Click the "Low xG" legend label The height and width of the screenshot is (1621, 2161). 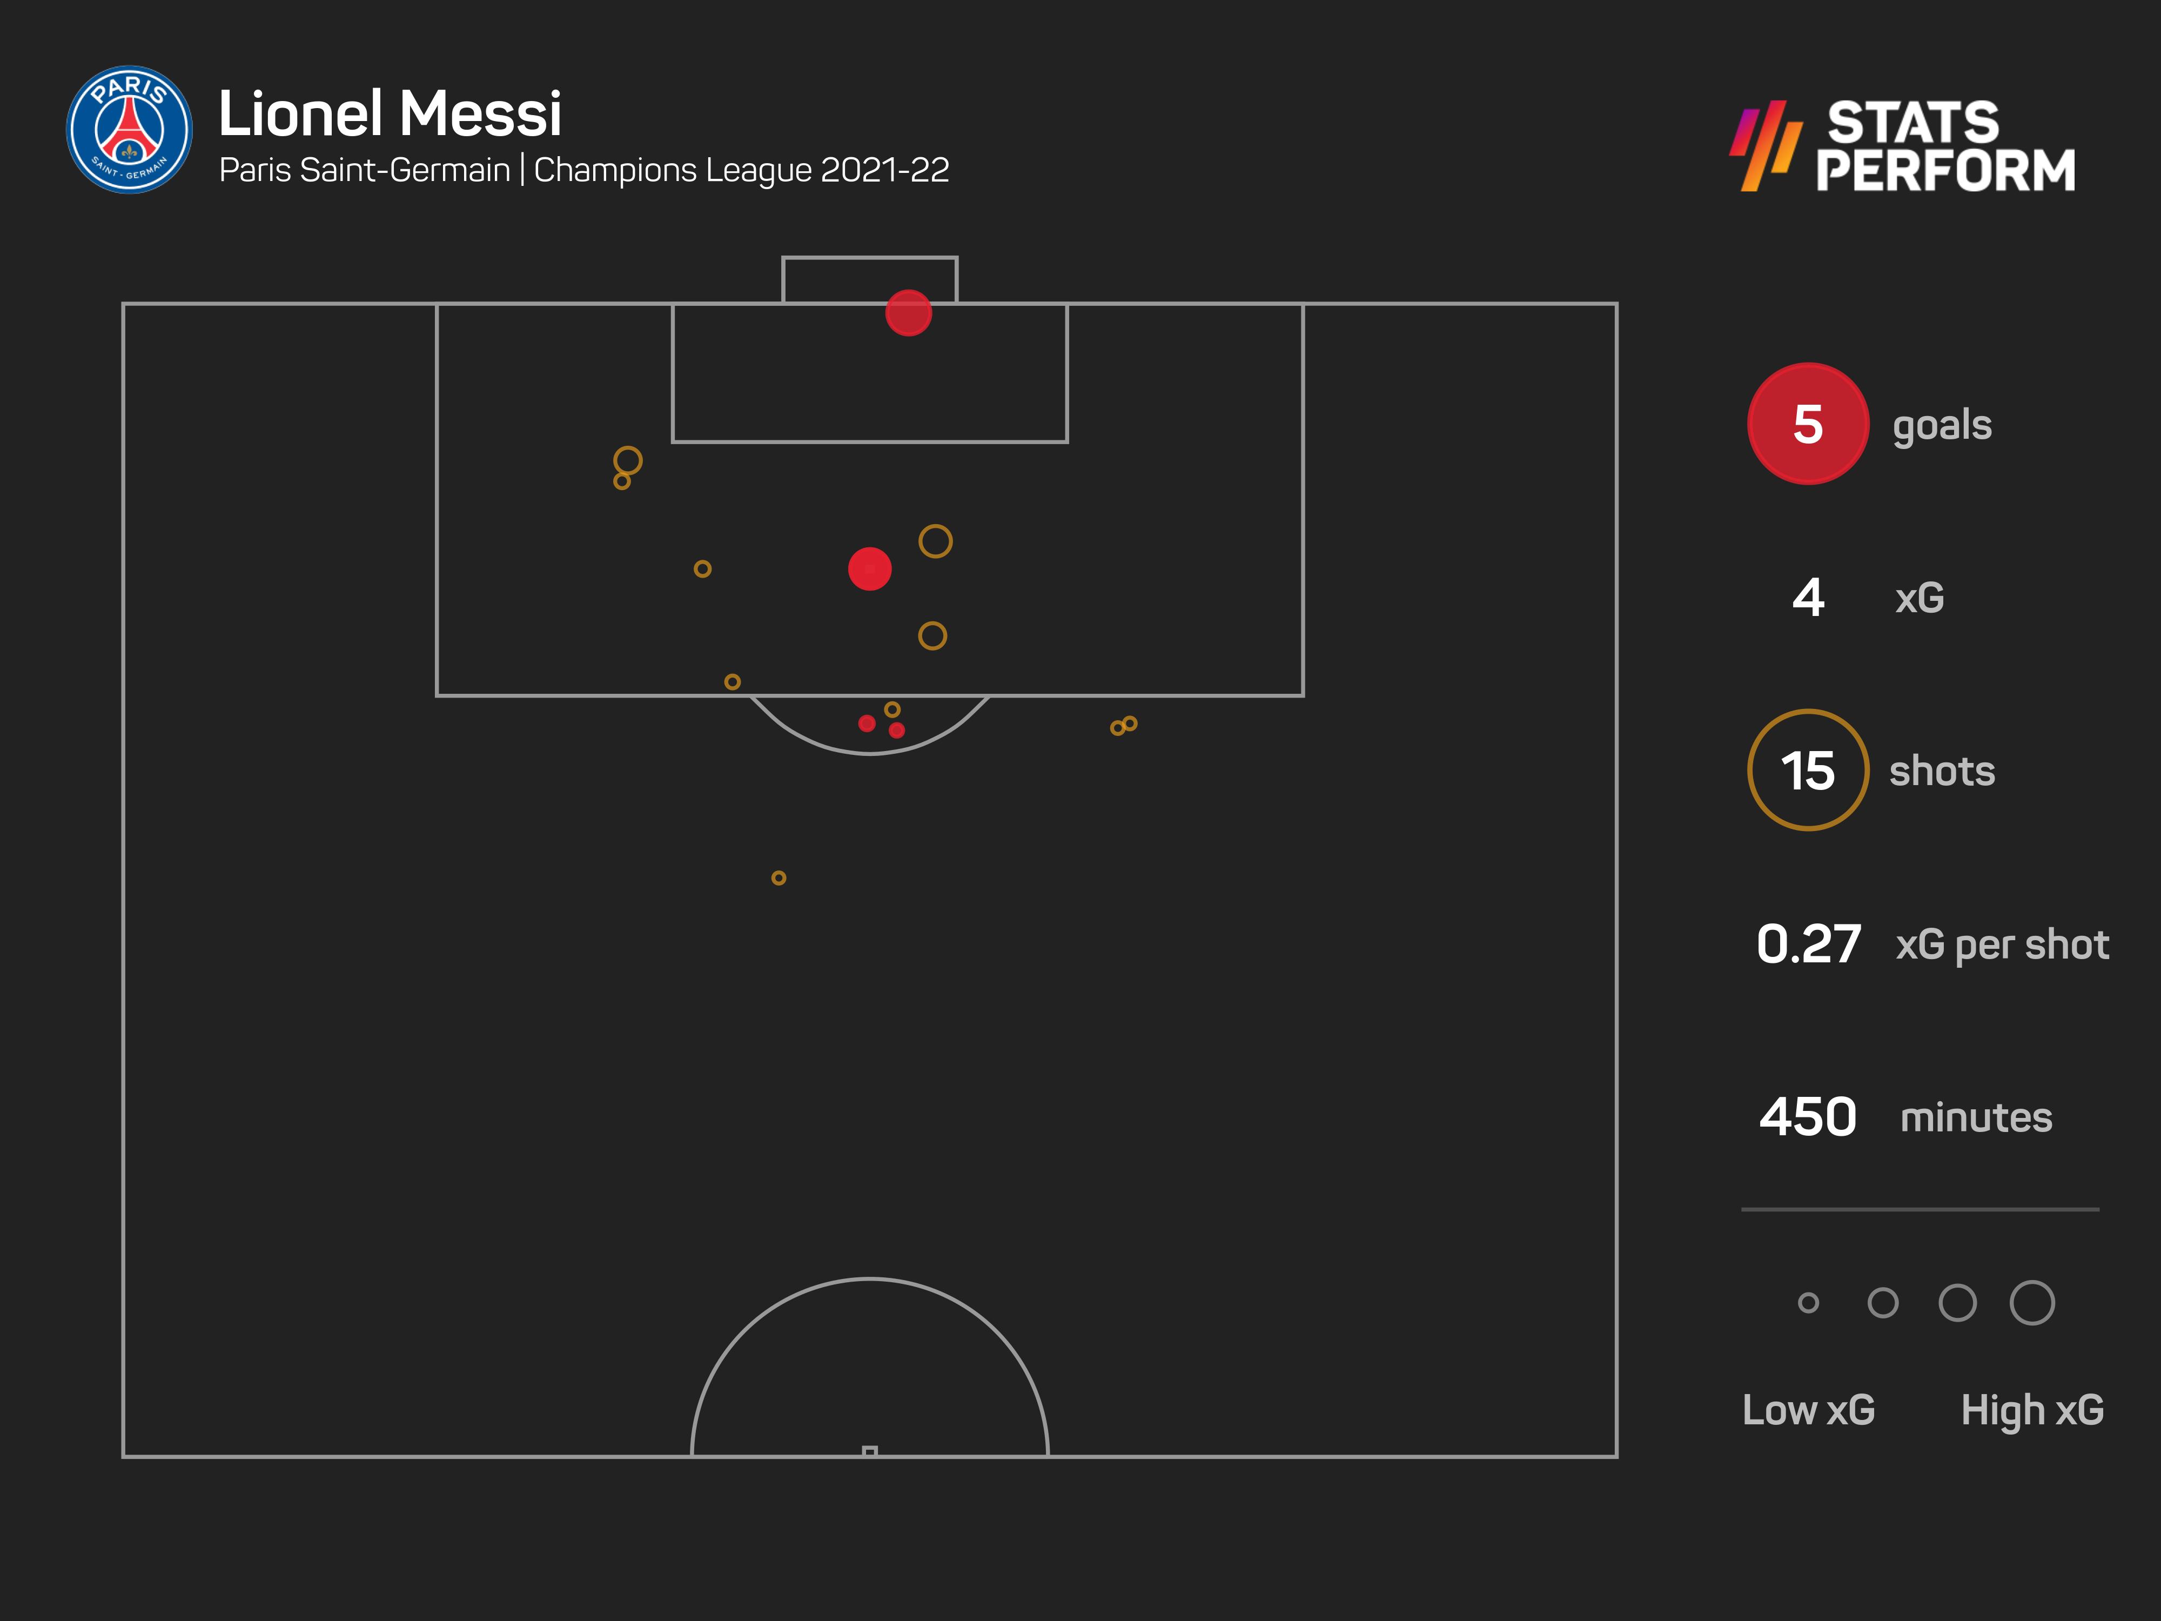(1808, 1410)
